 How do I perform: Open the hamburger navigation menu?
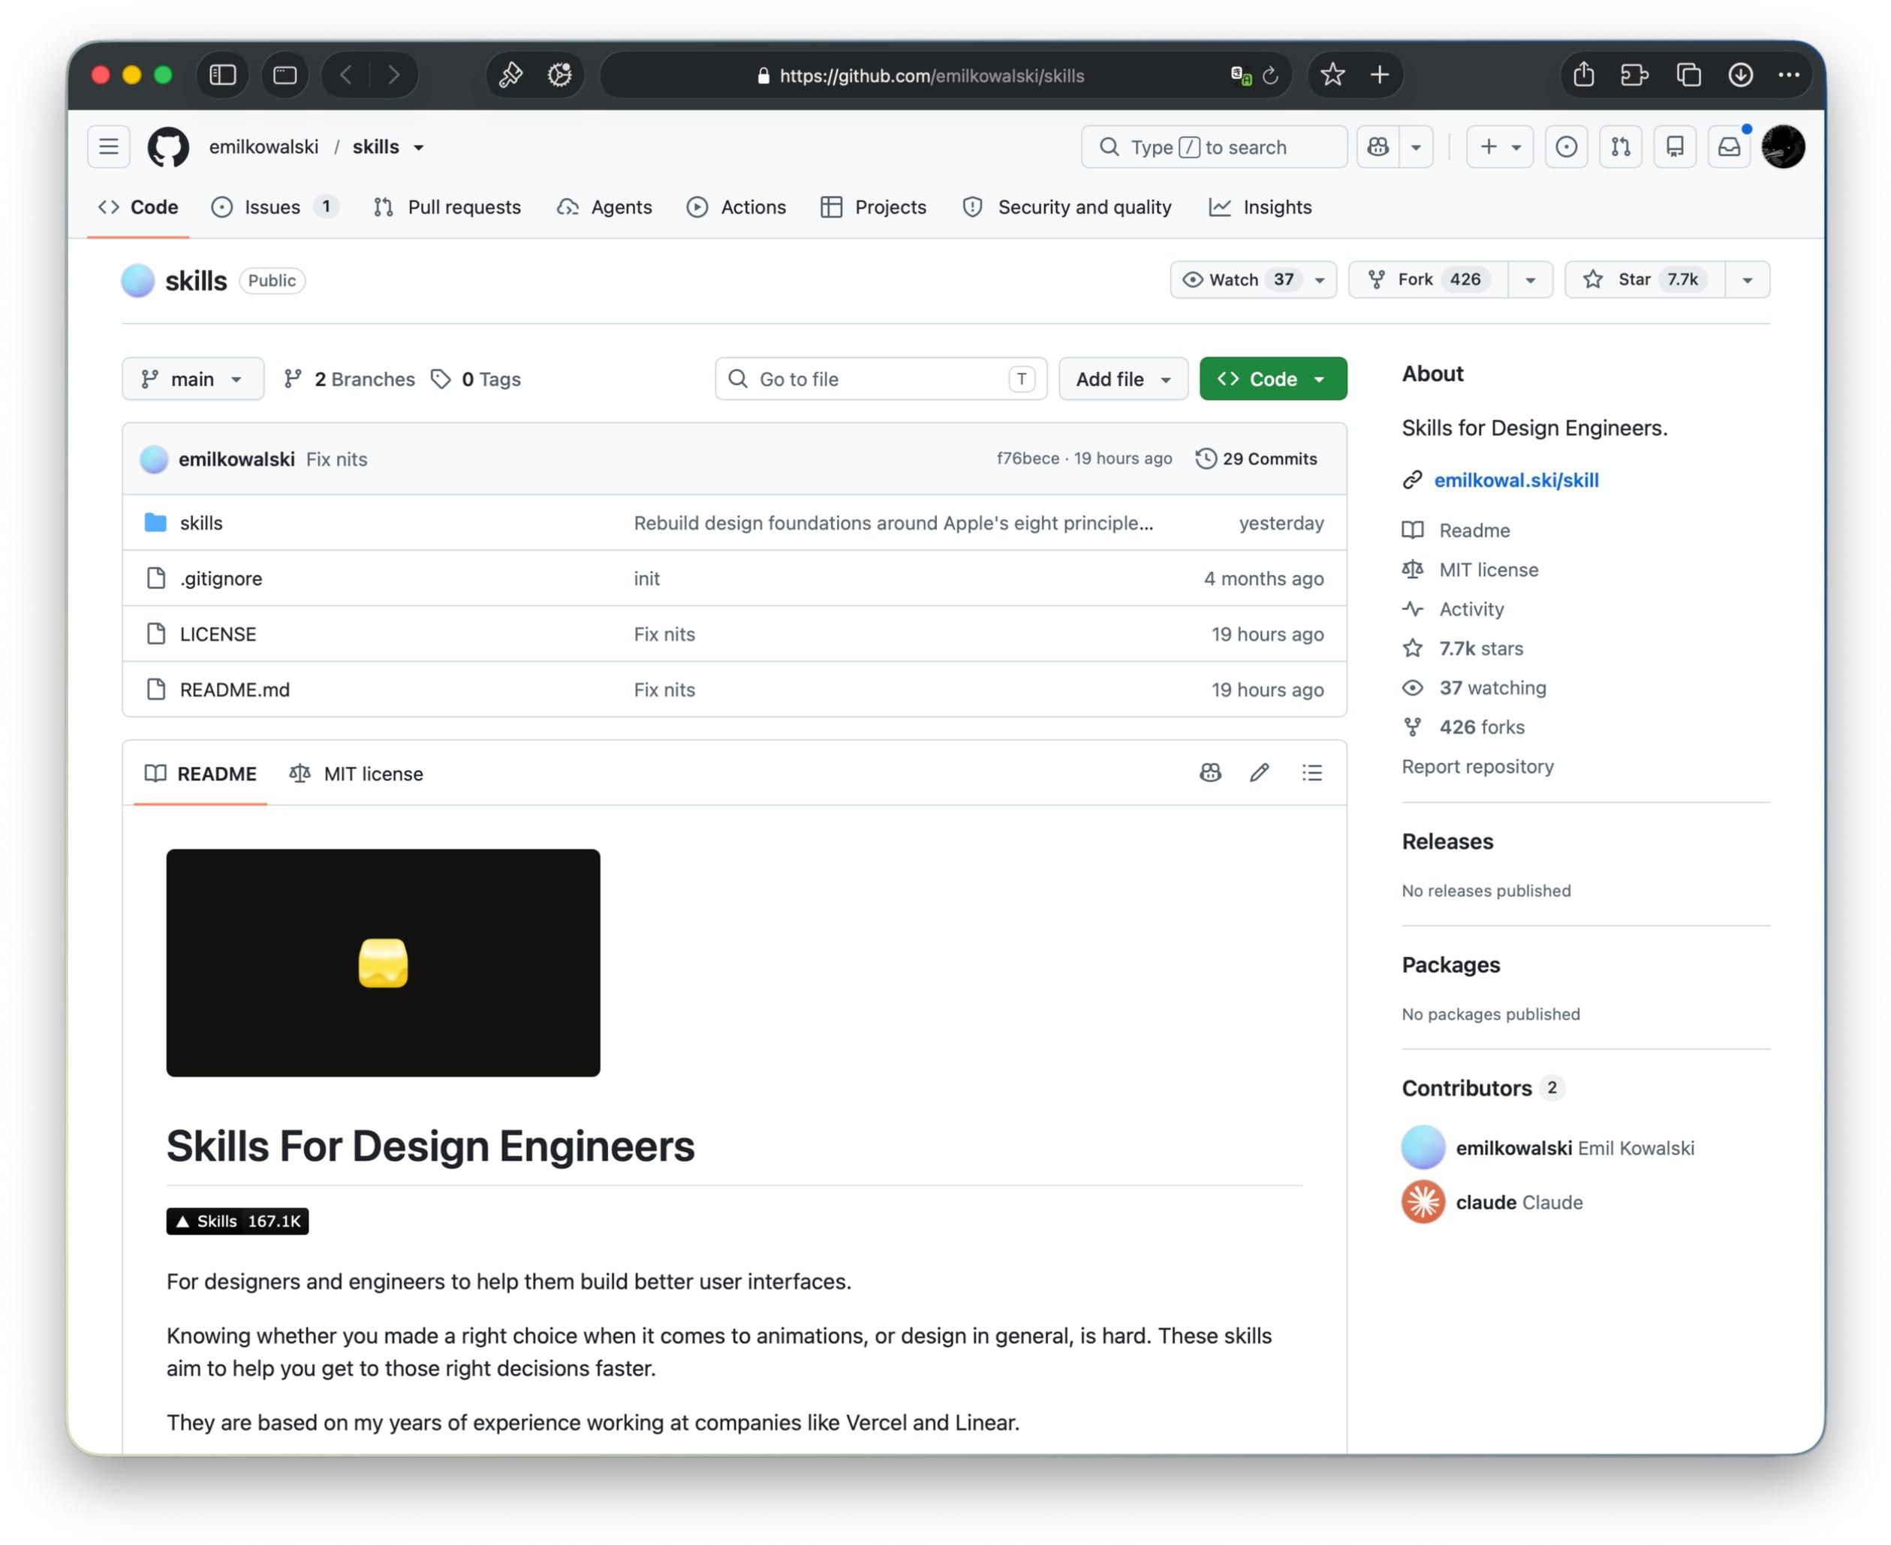pyautogui.click(x=109, y=147)
